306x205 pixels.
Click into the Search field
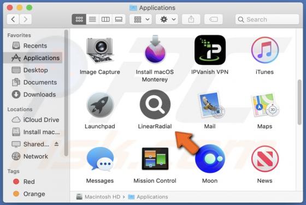[267, 19]
